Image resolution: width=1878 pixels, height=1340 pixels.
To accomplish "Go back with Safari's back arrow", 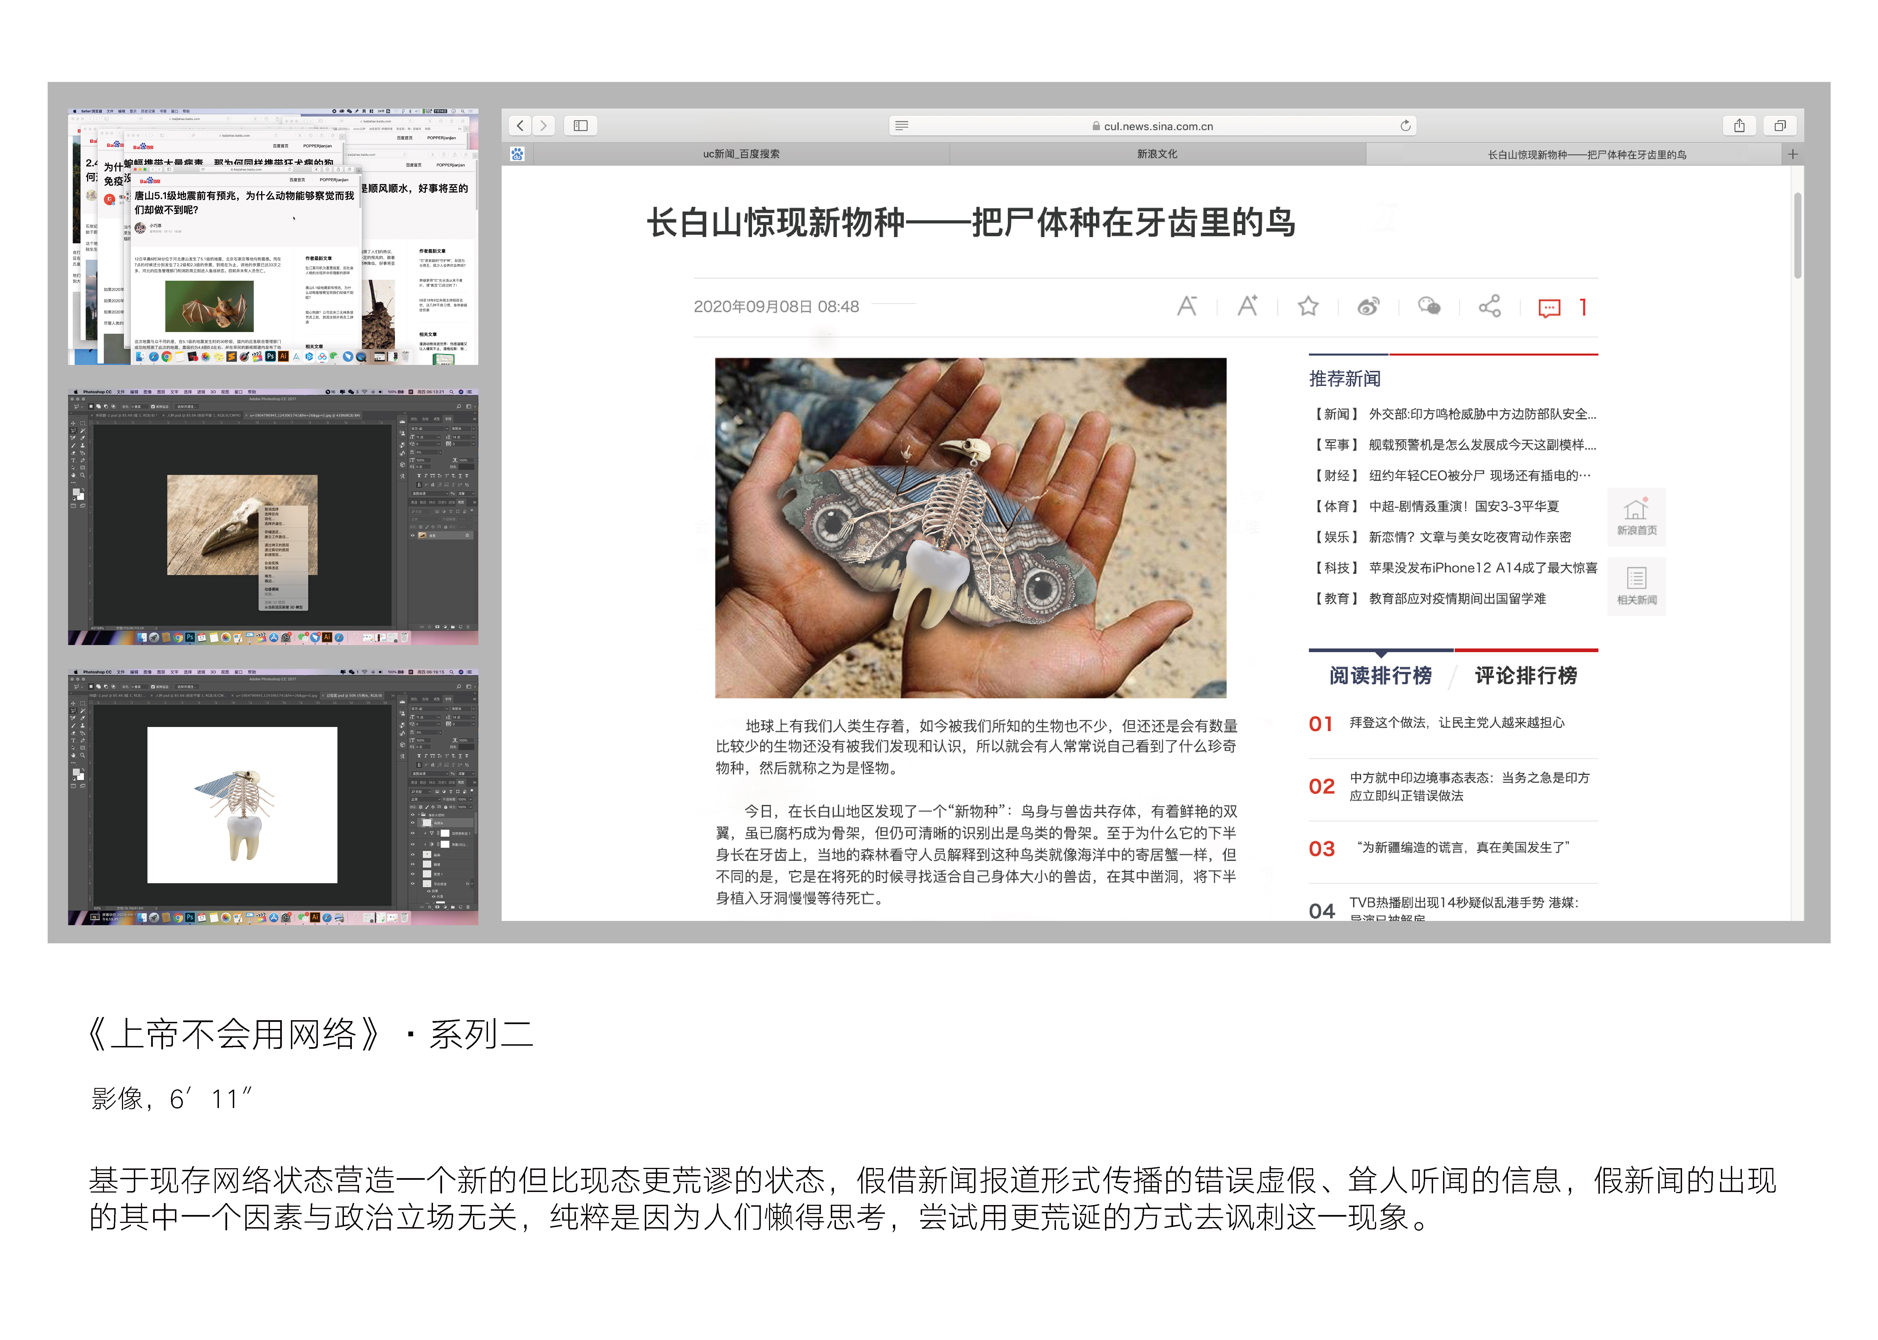I will (x=520, y=125).
